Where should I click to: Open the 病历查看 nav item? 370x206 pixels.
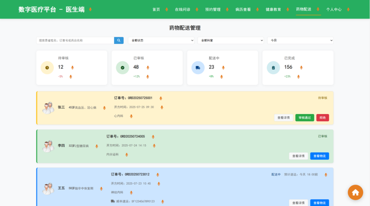pyautogui.click(x=243, y=10)
